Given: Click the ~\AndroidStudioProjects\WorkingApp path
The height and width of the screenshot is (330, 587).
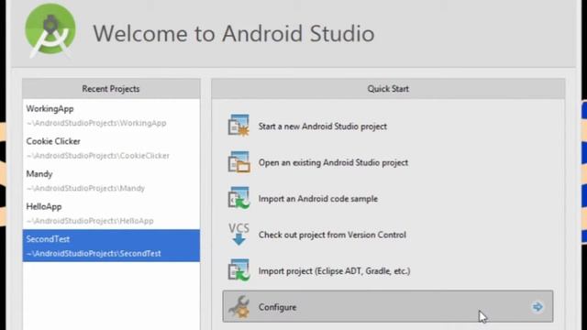Looking at the screenshot, I should (96, 123).
